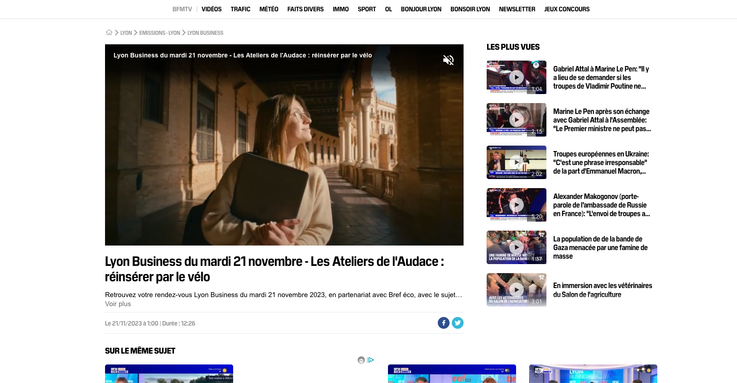
Task: Go to the BONJOUR LYON section
Action: [421, 9]
